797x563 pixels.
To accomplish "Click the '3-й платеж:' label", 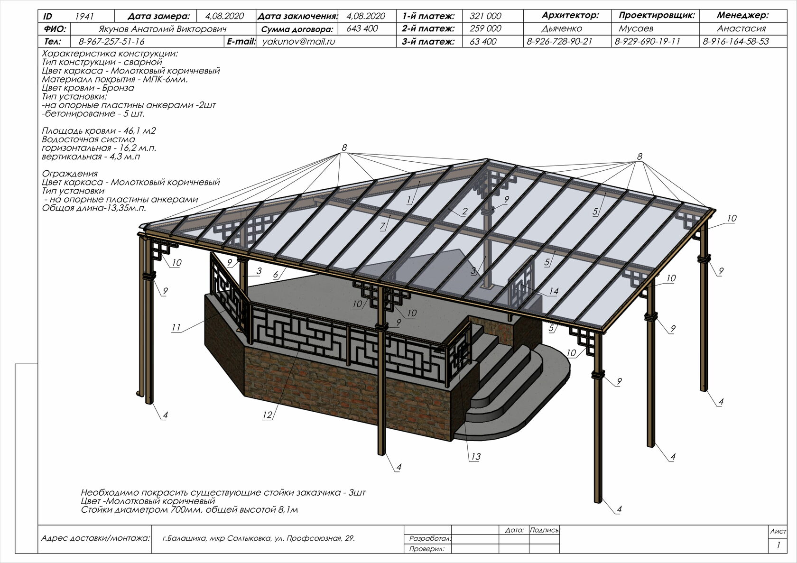I will (428, 41).
